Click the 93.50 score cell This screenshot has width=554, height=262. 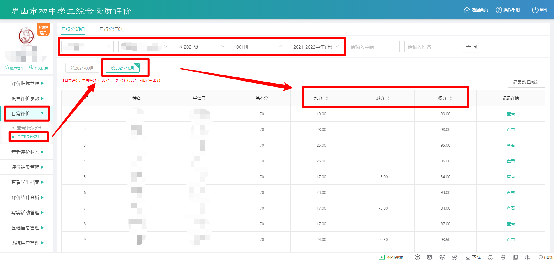(445, 240)
